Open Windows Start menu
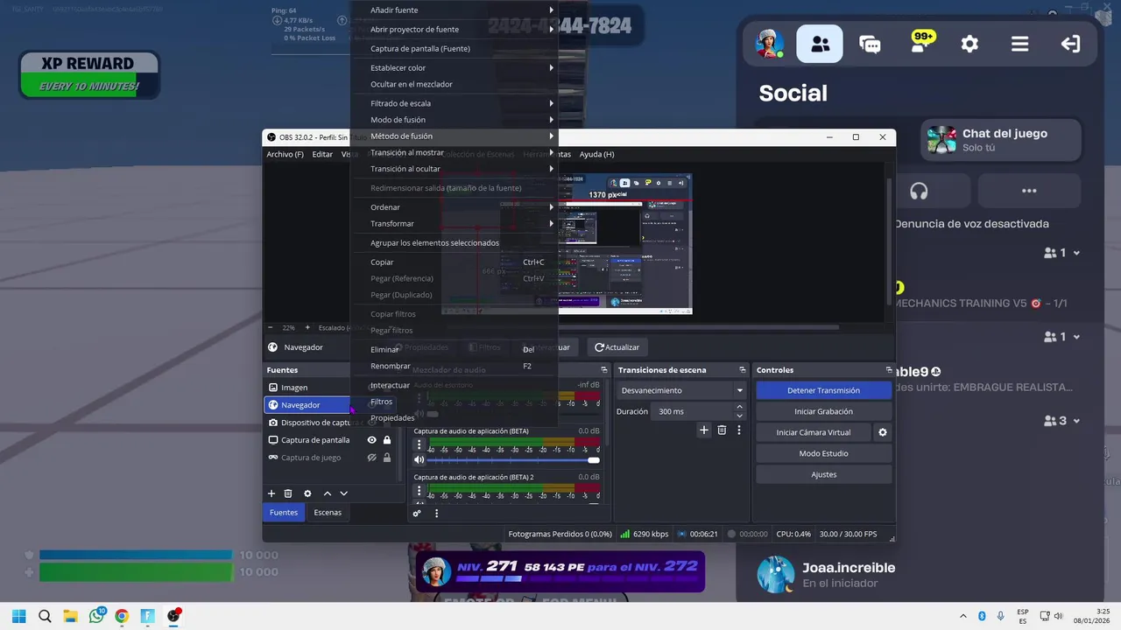 (19, 616)
